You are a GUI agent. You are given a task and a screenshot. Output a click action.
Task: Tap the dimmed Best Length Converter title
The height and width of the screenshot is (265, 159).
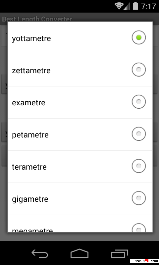(x=37, y=19)
